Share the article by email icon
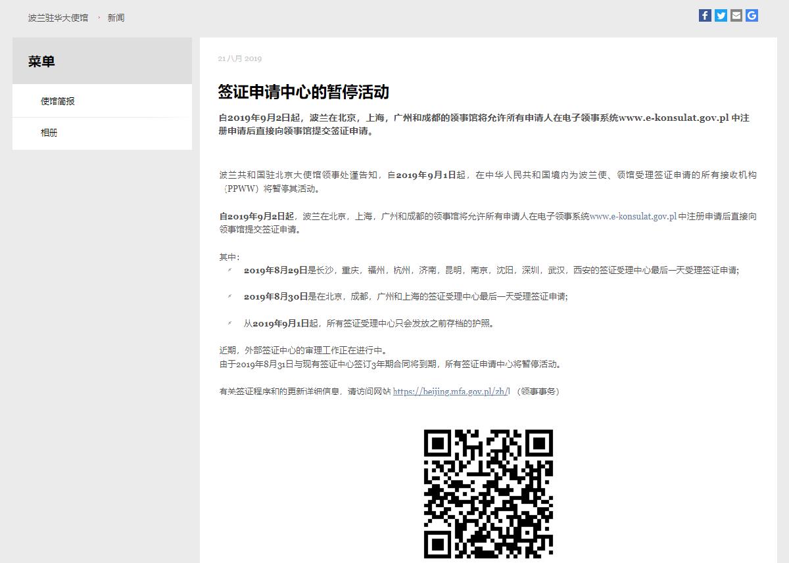Image resolution: width=789 pixels, height=563 pixels. (736, 16)
